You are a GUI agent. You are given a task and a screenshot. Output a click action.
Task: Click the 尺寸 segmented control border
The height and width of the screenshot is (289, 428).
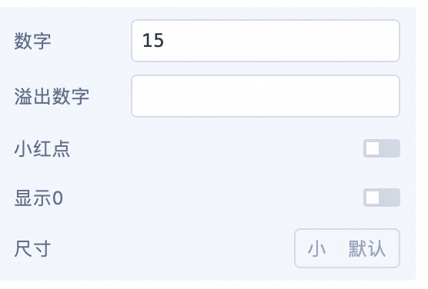(x=347, y=230)
